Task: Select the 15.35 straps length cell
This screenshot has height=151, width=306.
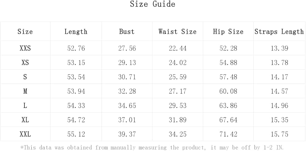Action: point(279,120)
